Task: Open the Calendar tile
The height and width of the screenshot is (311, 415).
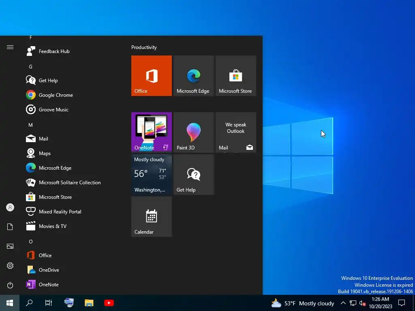Action: pos(152,217)
